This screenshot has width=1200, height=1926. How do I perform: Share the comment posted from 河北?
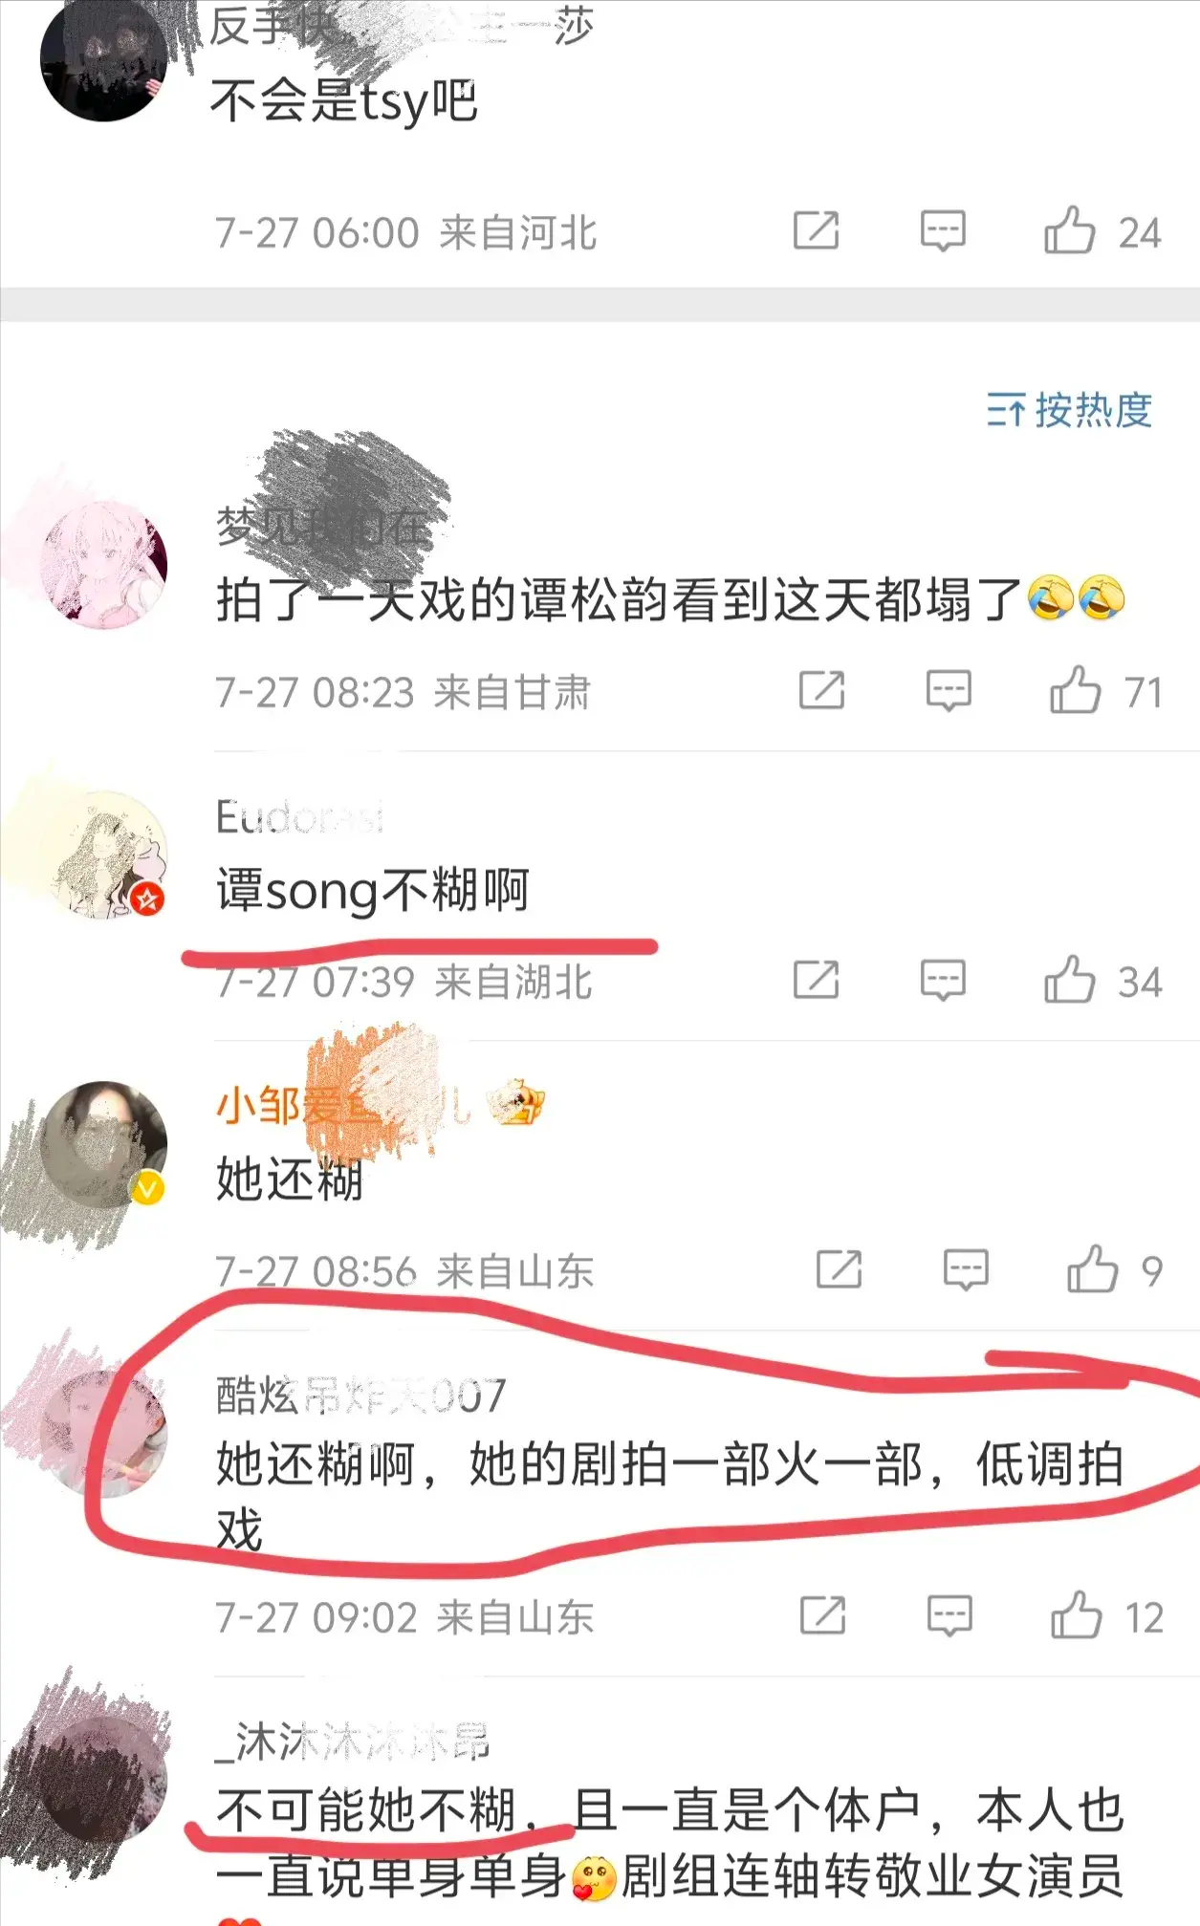(816, 231)
